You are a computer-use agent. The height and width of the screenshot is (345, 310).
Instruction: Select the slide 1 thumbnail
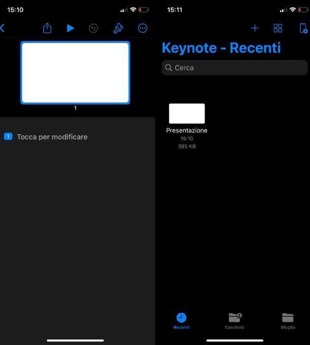click(75, 73)
